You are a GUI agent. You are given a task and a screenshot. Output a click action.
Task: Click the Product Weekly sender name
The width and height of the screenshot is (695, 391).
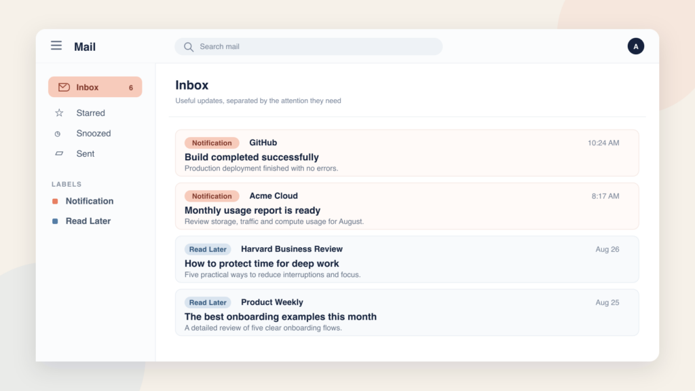tap(272, 302)
